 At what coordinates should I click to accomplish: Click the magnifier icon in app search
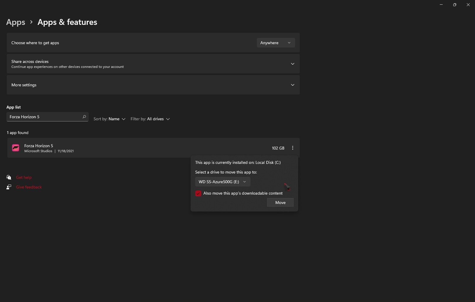pos(84,117)
